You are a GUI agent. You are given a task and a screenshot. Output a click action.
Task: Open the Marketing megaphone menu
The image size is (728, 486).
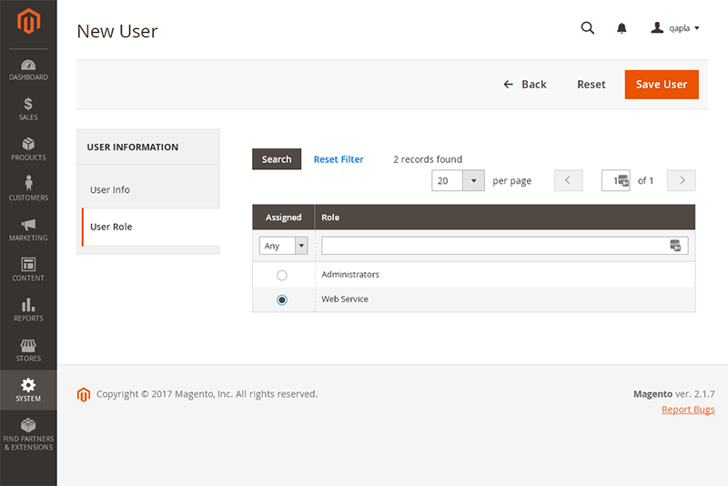28,229
